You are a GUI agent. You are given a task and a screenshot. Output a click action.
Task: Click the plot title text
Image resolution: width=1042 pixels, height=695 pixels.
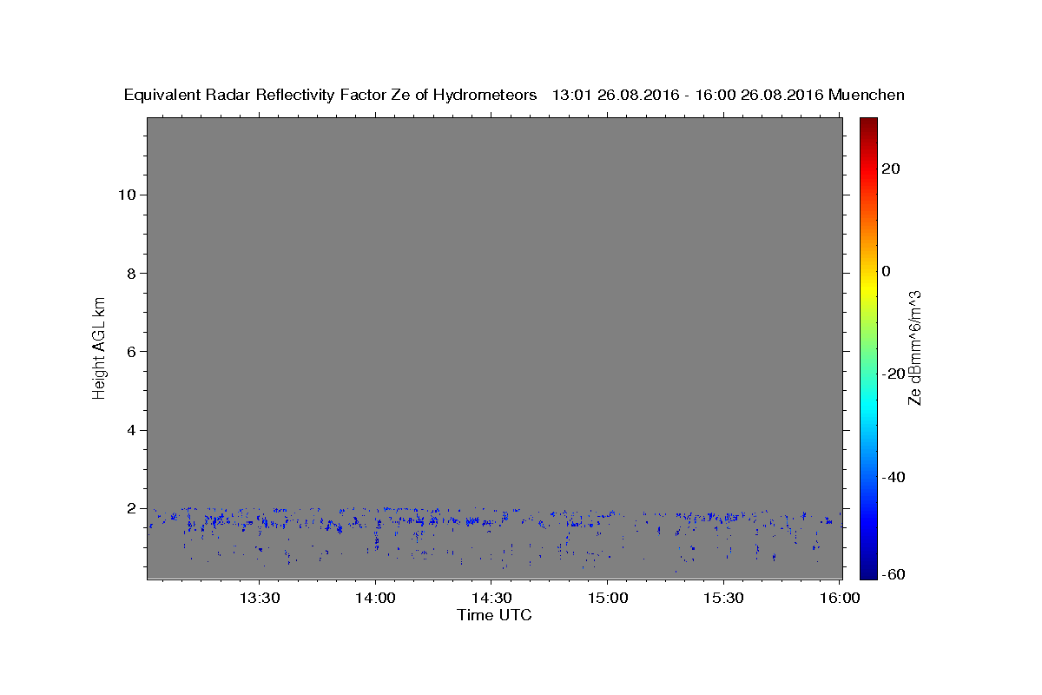coord(514,95)
